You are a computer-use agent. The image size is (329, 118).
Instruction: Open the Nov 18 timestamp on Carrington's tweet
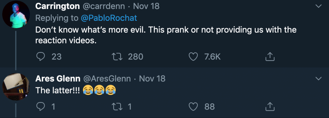[x=146, y=6]
